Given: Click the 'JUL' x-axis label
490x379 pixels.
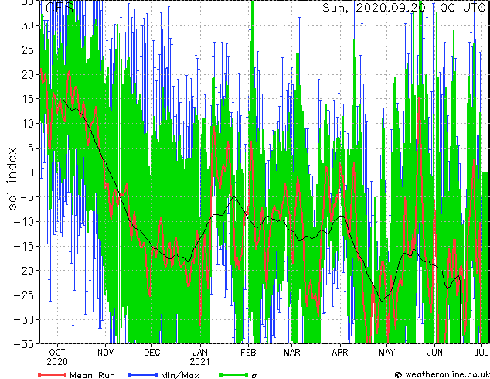Looking at the screenshot, I should [x=481, y=353].
